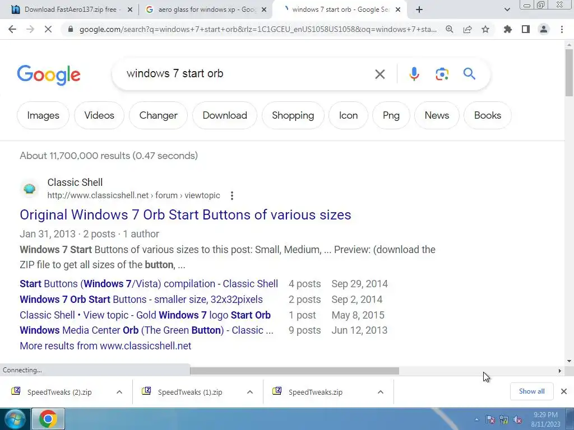Open the SpeedTweaks (2).zip download
Image resolution: width=574 pixels, height=430 pixels.
pyautogui.click(x=59, y=392)
